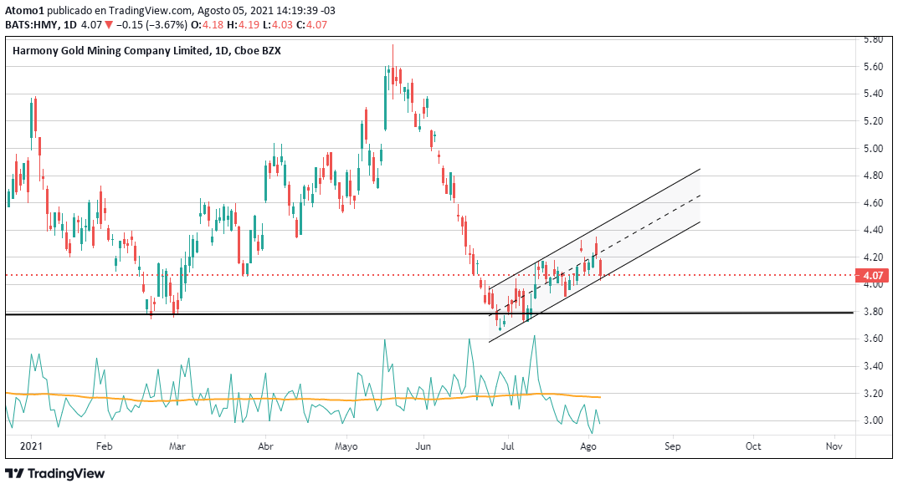This screenshot has height=489, width=898.
Task: Click the TradingView logo at the bottom
Action: 55,474
